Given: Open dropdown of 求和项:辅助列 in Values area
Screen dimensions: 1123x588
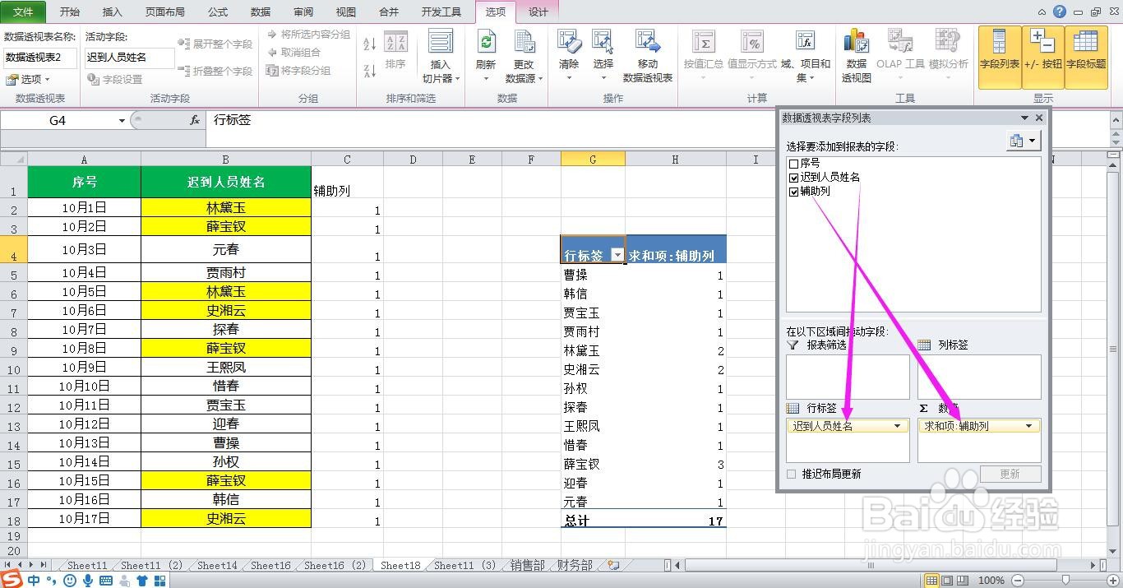Looking at the screenshot, I should [x=1028, y=426].
